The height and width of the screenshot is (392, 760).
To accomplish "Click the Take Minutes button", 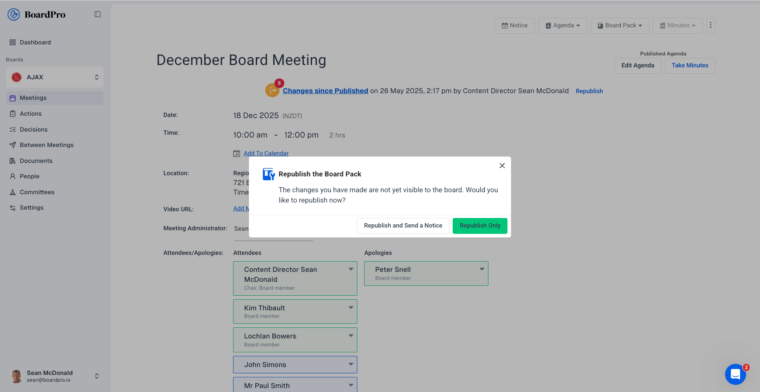I will (690, 65).
